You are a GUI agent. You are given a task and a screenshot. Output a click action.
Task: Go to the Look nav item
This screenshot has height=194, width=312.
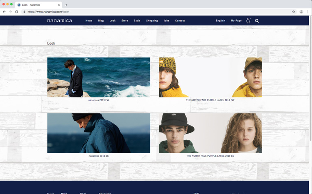[113, 21]
